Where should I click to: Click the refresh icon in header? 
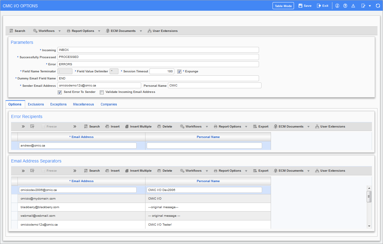click(x=378, y=6)
